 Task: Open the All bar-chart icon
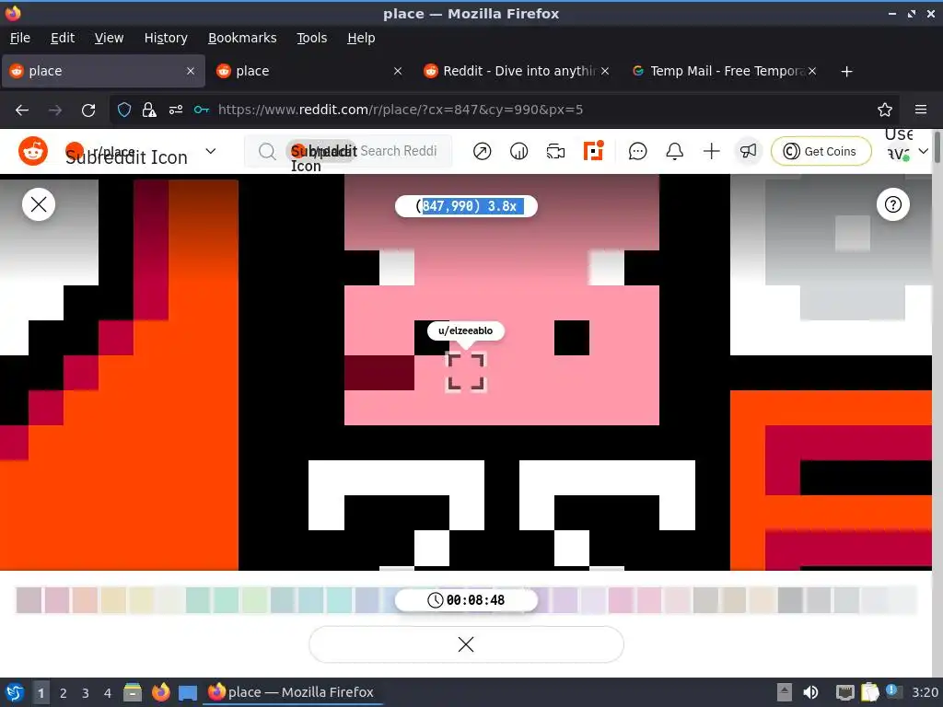pos(518,151)
